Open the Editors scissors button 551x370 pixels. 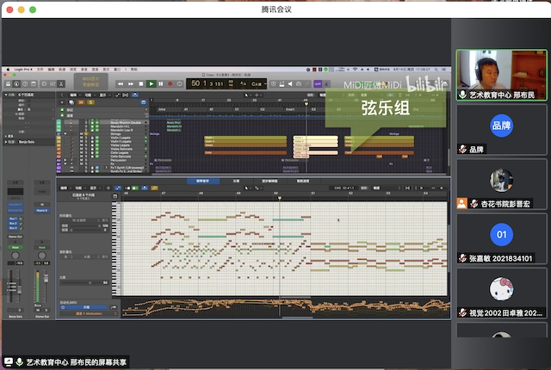(x=61, y=84)
